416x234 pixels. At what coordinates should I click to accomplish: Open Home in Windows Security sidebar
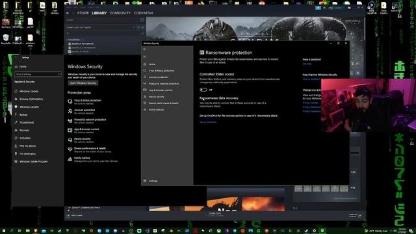click(x=151, y=64)
